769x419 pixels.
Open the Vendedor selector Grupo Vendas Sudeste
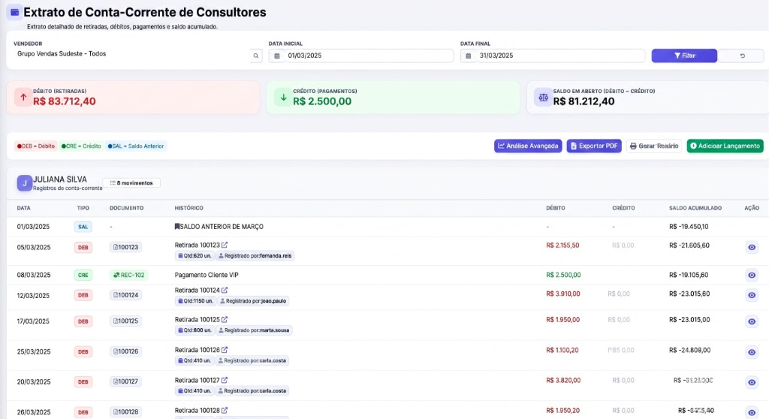coord(131,54)
